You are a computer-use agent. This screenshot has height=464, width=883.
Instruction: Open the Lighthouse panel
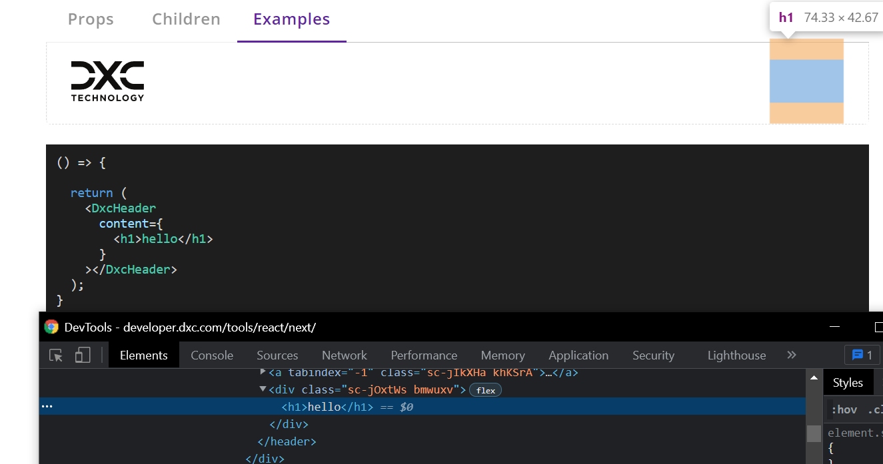(737, 355)
